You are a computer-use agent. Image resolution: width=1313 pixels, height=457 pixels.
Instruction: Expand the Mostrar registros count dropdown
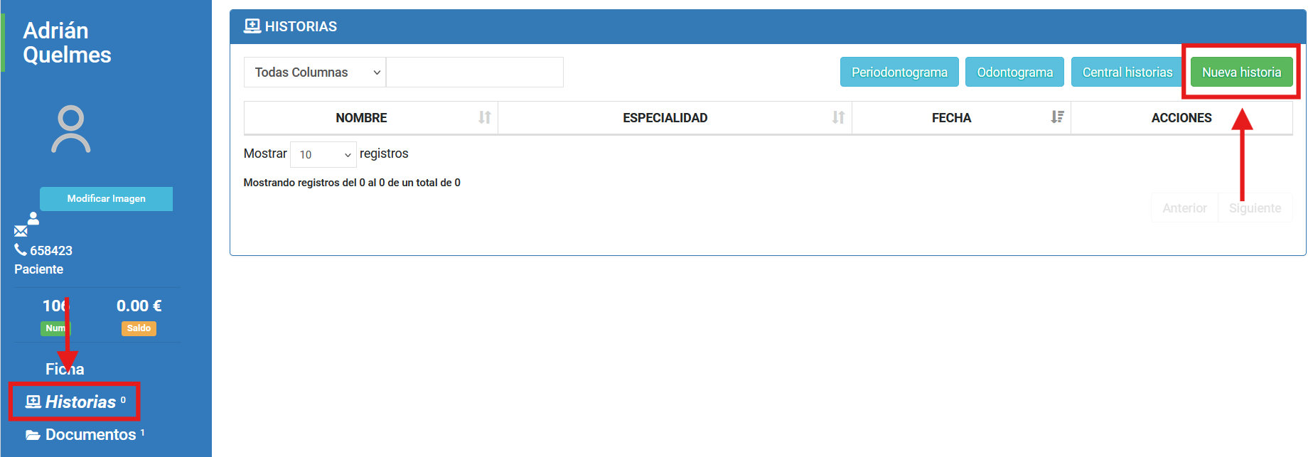(323, 154)
